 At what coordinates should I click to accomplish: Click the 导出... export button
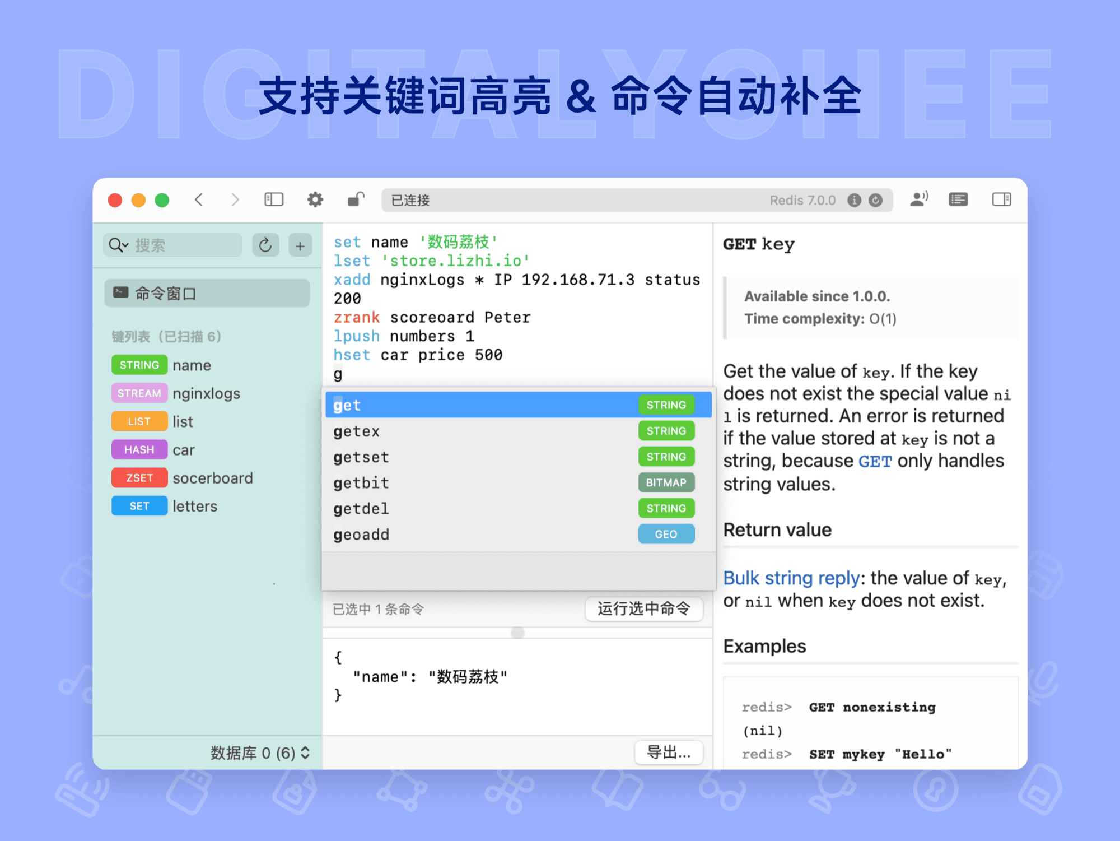click(669, 753)
